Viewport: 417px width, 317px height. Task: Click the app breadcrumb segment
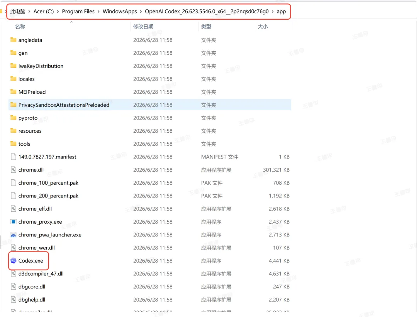click(281, 12)
